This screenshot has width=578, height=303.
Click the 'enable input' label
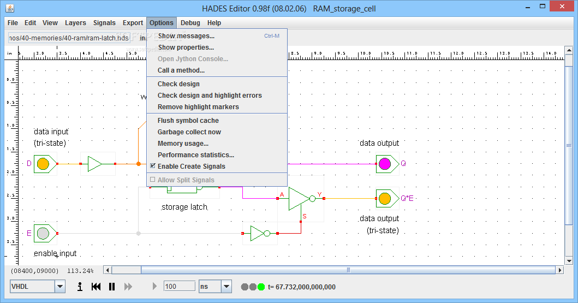55,254
